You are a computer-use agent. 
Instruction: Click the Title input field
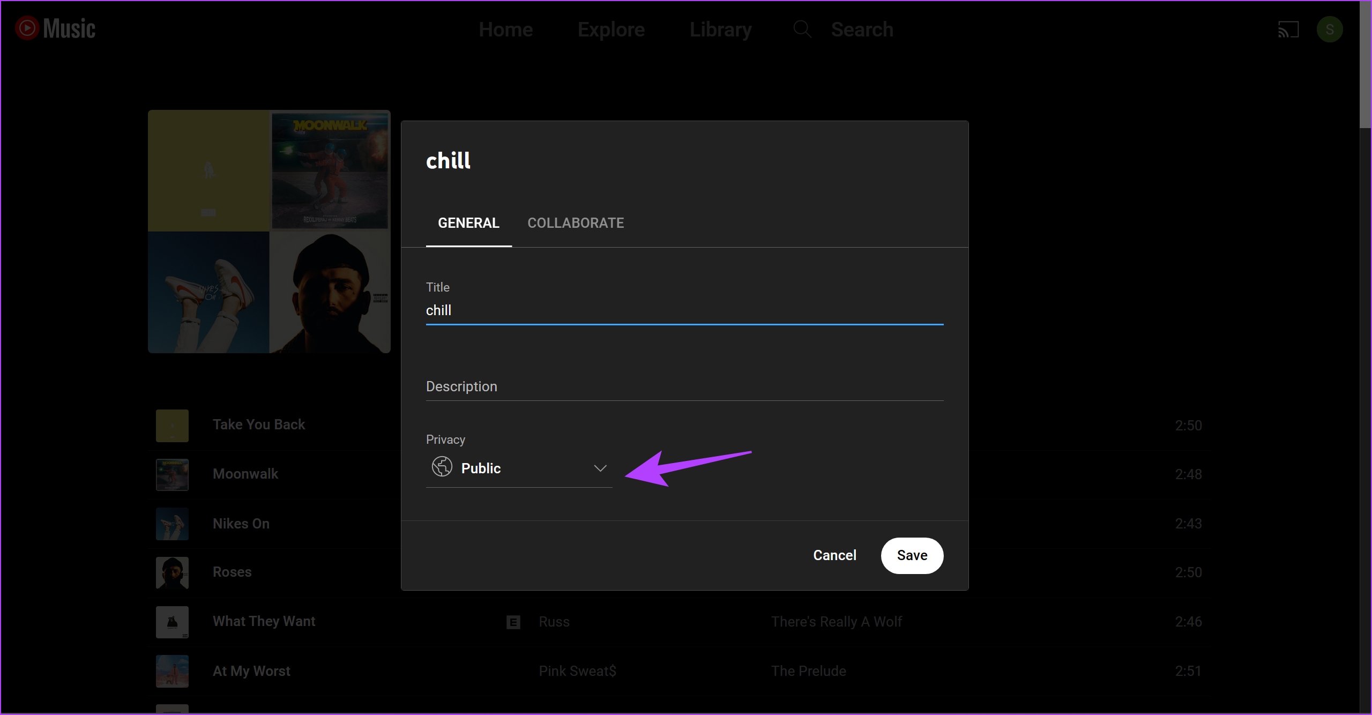coord(684,310)
